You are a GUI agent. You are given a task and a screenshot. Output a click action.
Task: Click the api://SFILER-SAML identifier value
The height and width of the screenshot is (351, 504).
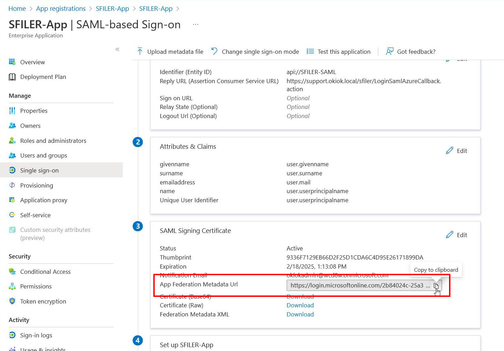[311, 72]
